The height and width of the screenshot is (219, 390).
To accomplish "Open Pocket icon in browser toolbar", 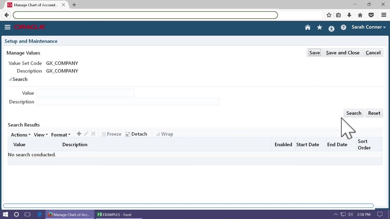I will click(x=371, y=15).
